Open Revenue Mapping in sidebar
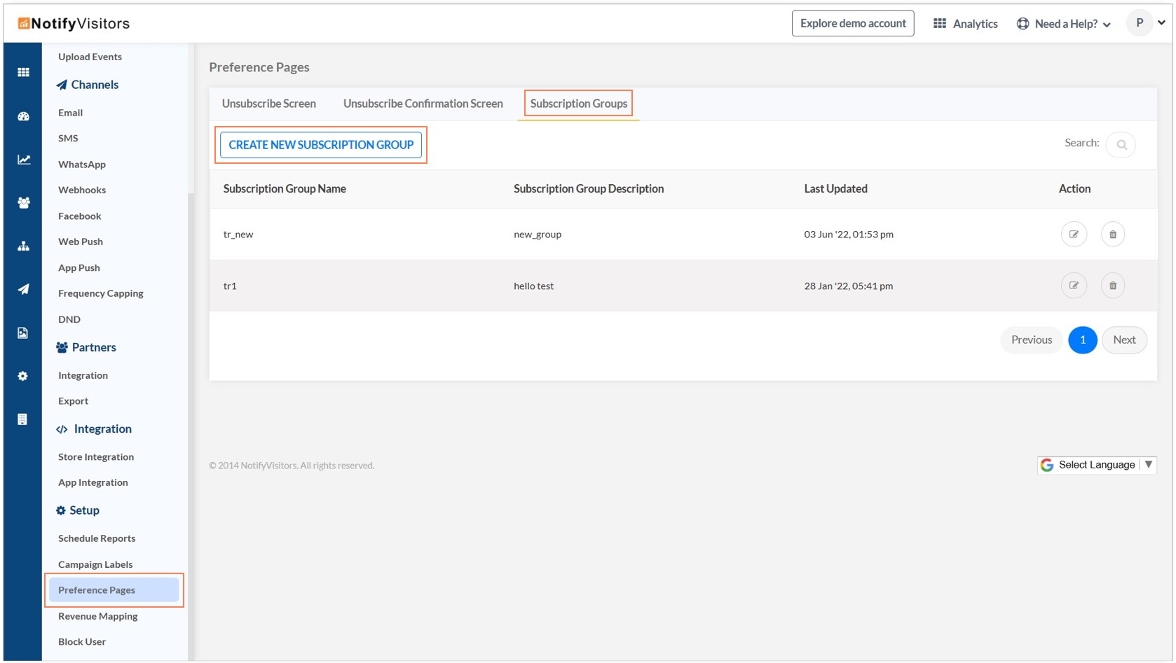Viewport: 1176px width, 663px height. (x=98, y=616)
